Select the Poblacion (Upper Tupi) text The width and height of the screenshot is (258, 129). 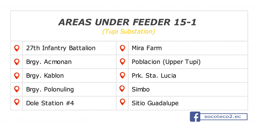coord(166,62)
